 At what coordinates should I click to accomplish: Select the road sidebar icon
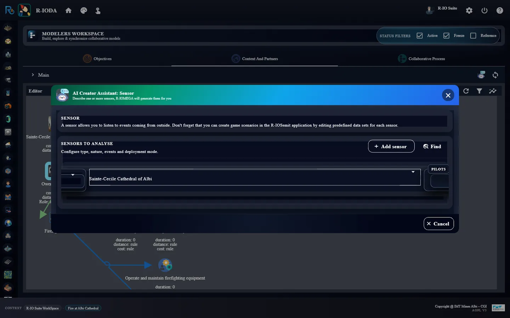point(8,261)
